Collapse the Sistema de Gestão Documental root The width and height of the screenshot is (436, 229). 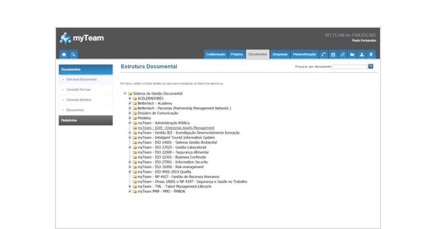tap(125, 93)
